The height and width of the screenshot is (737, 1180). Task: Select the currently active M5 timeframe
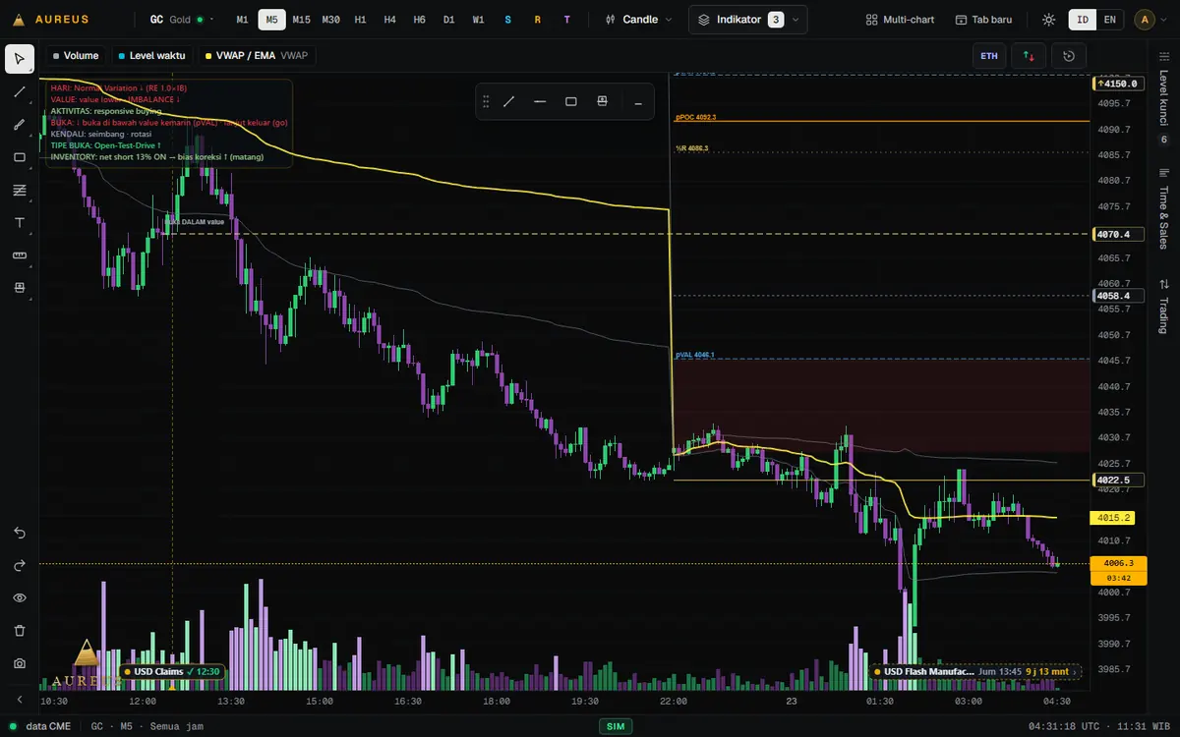(271, 20)
